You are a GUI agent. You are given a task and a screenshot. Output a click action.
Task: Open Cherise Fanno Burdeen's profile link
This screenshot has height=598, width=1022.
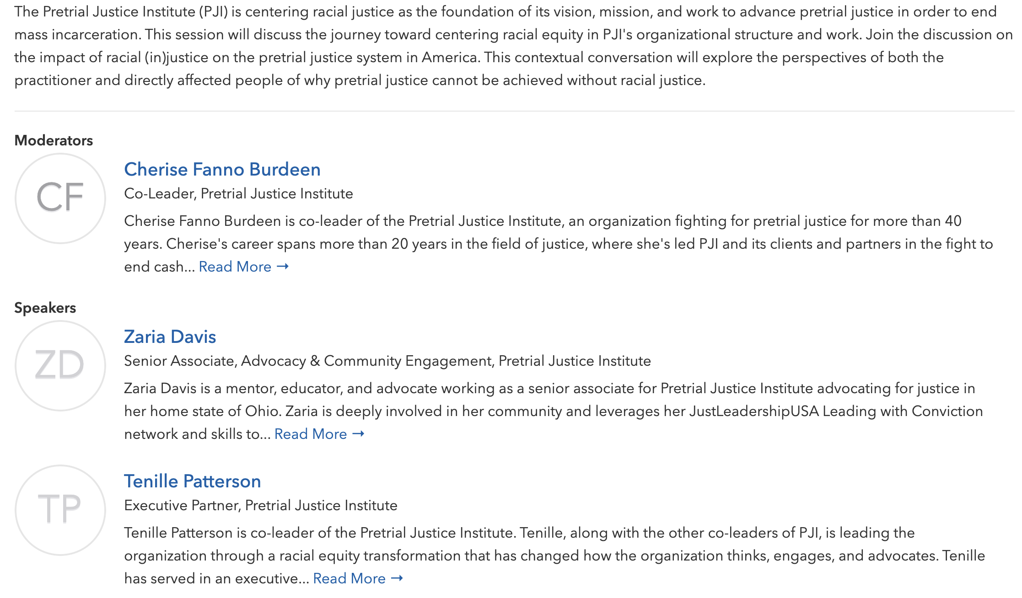[222, 169]
